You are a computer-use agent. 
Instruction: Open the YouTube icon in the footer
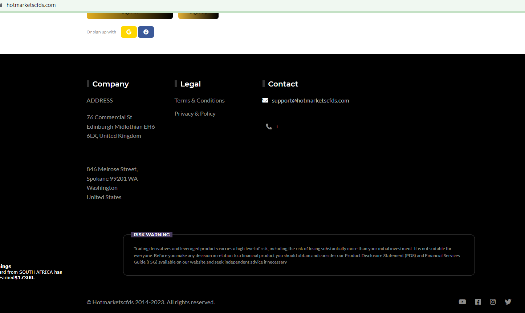[x=462, y=302]
